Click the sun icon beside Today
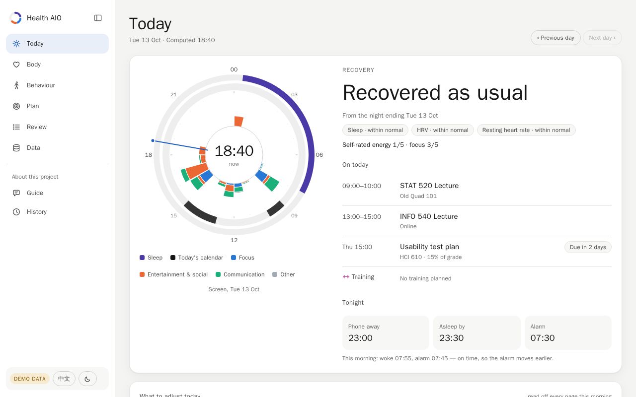Screen dimensions: 636x397 (16, 44)
